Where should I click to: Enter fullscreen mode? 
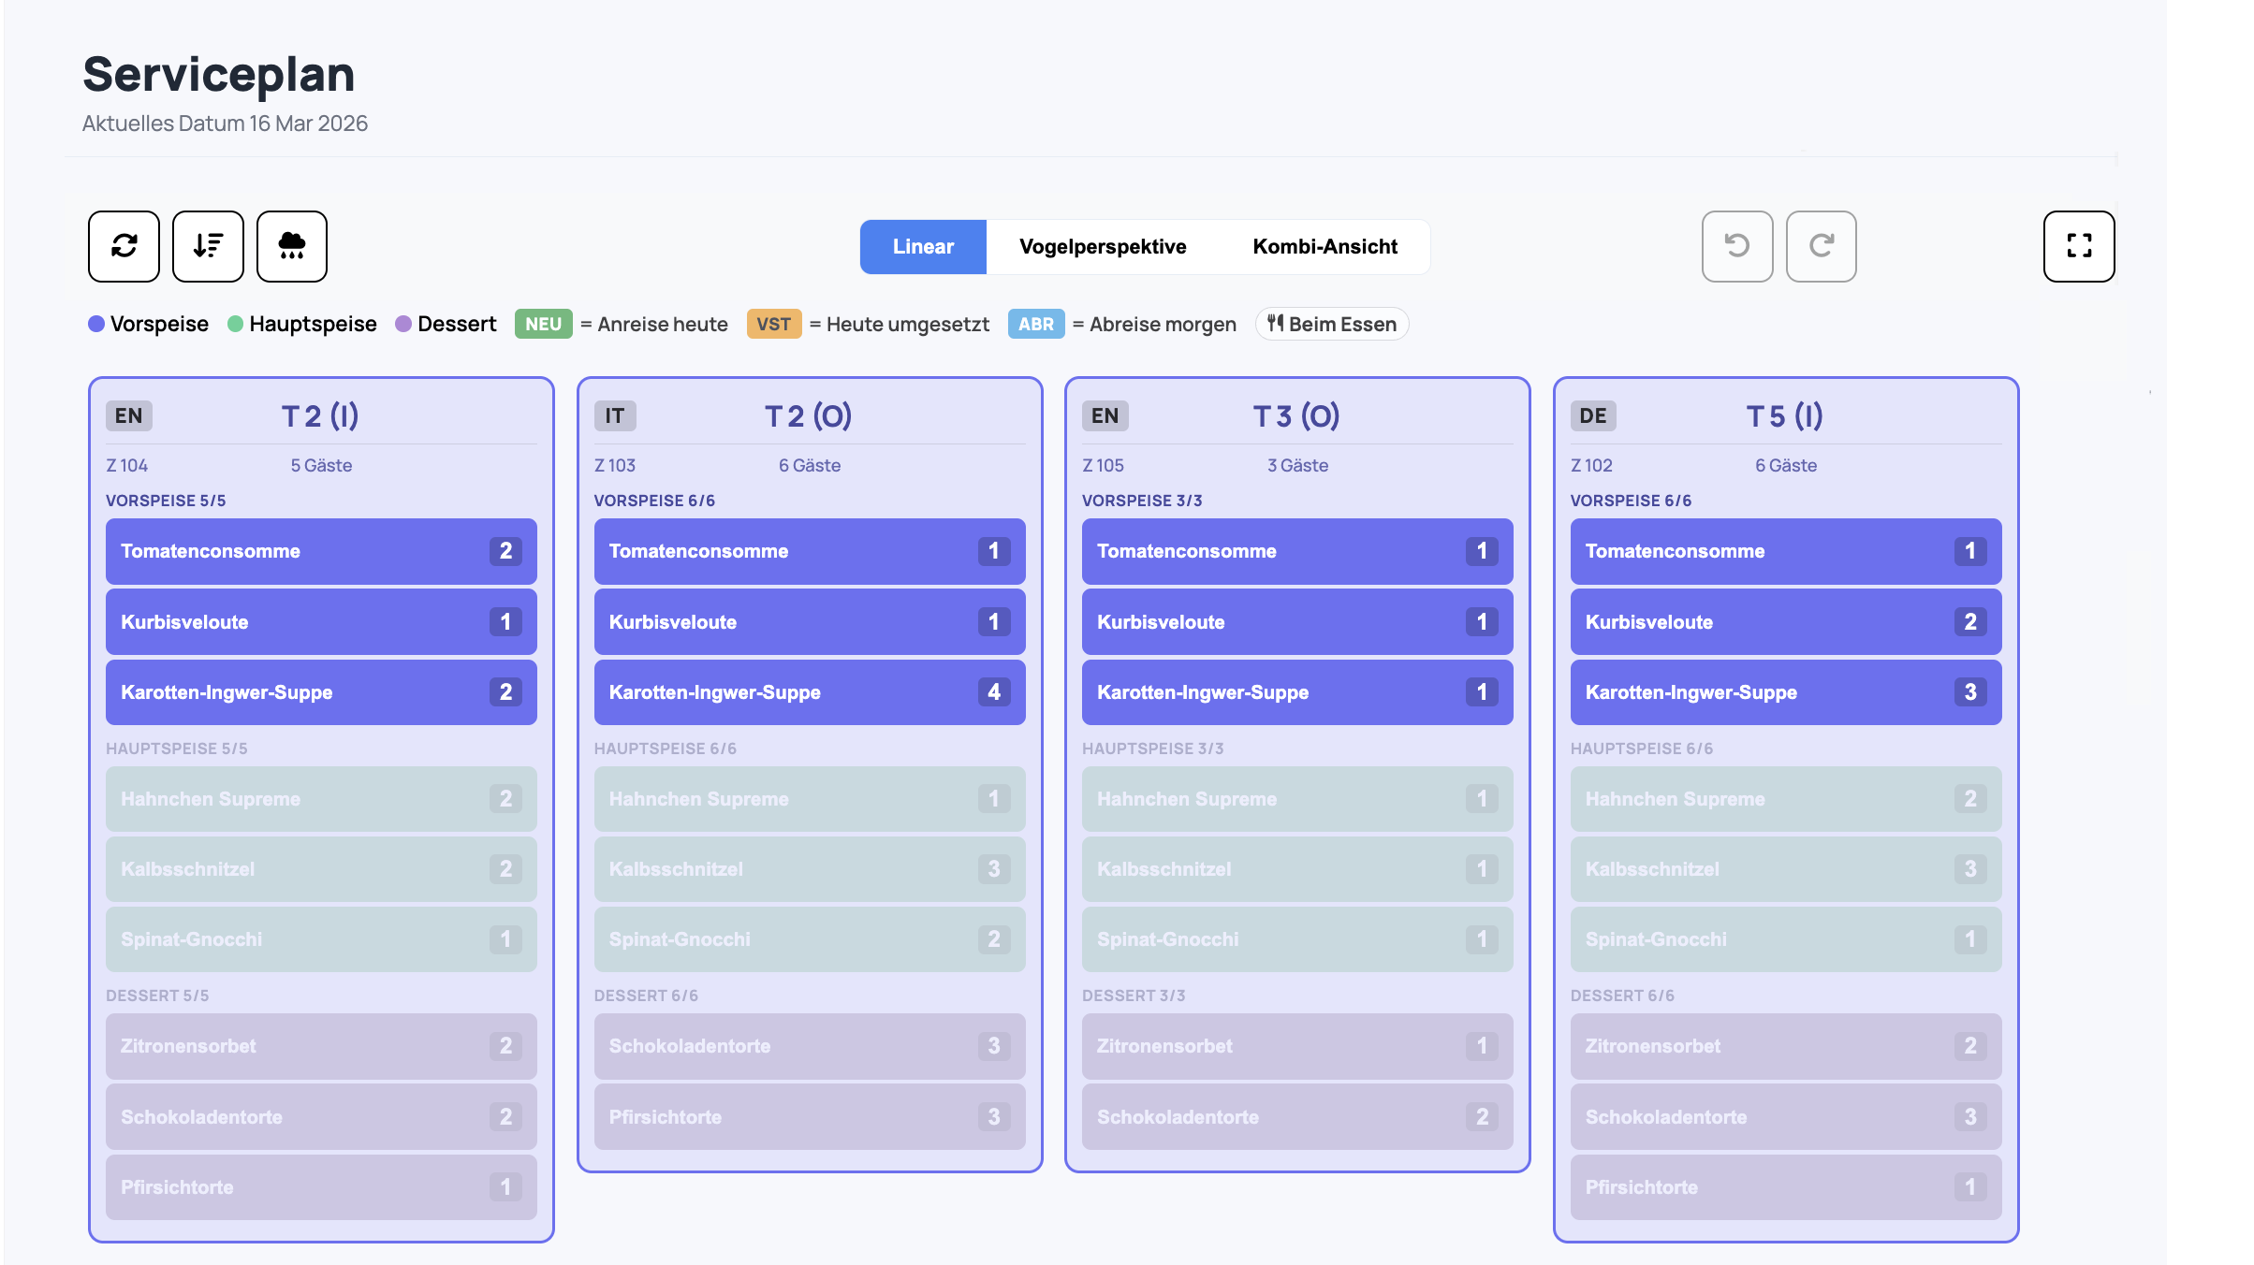(2079, 246)
